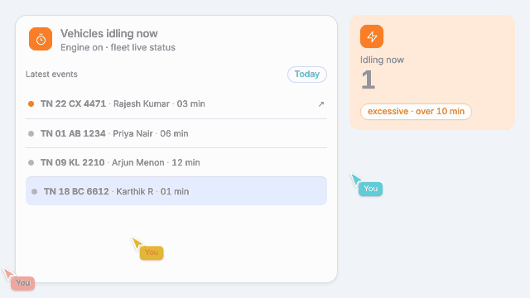
Task: Select the TN 09 KL 2210 Arjun Menon row
Action: pyautogui.click(x=176, y=162)
